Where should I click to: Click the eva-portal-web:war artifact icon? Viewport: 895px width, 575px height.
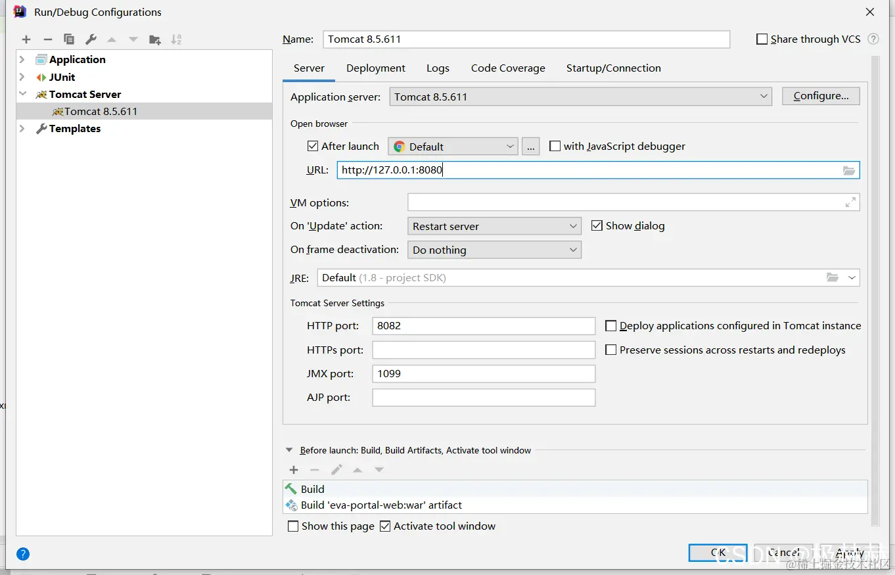click(291, 505)
